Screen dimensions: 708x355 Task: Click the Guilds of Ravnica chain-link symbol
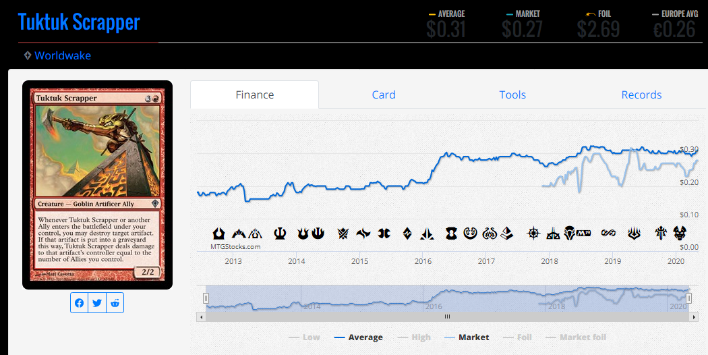pos(608,234)
